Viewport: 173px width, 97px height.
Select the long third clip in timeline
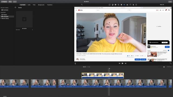click(x=112, y=84)
